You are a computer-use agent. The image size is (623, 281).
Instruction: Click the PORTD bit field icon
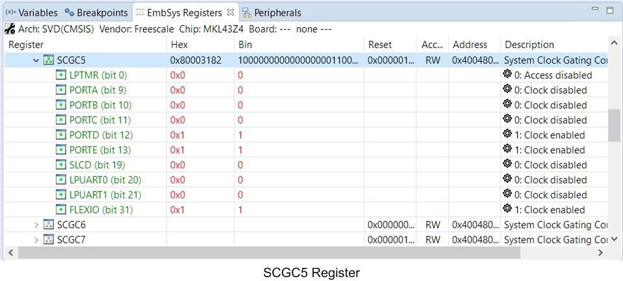(61, 135)
